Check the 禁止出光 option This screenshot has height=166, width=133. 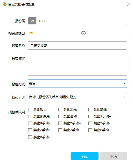[60, 109]
